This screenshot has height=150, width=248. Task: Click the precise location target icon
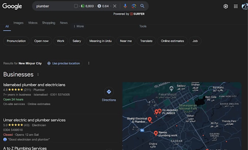pyautogui.click(x=49, y=64)
